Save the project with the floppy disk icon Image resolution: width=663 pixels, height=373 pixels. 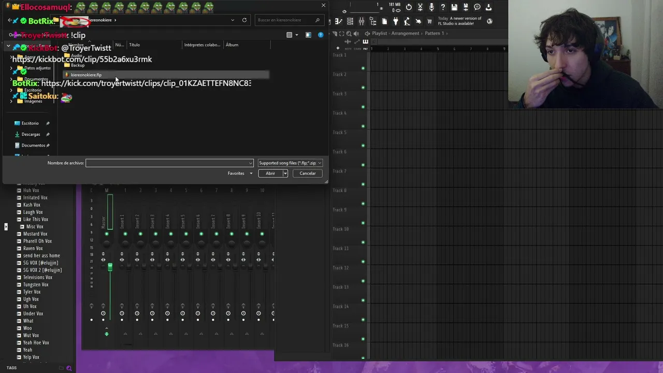tap(454, 7)
